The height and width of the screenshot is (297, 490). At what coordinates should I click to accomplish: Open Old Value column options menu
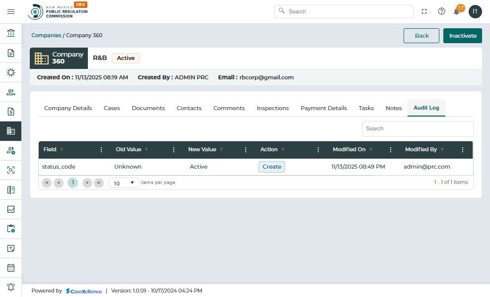(174, 150)
